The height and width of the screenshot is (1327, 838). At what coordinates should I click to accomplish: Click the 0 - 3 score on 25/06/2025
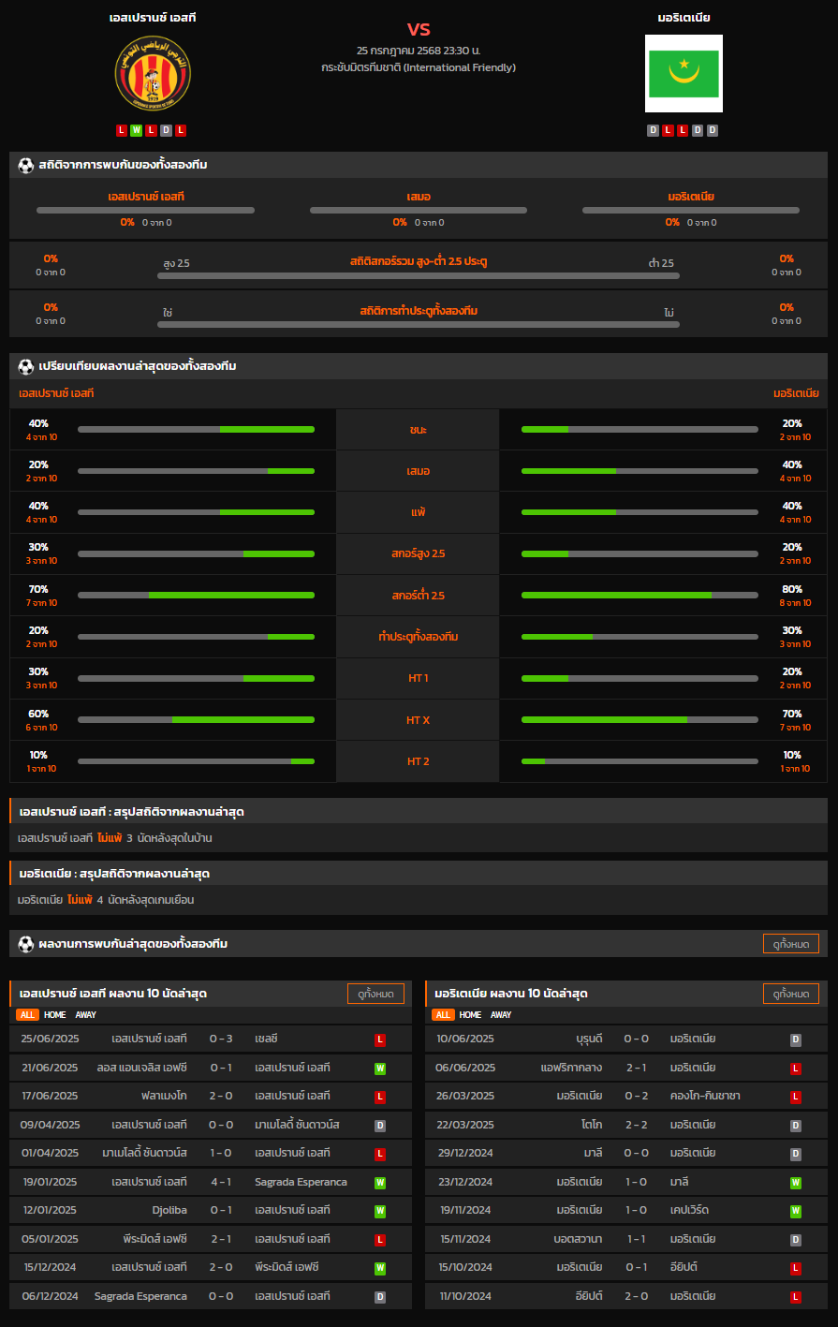[221, 1039]
